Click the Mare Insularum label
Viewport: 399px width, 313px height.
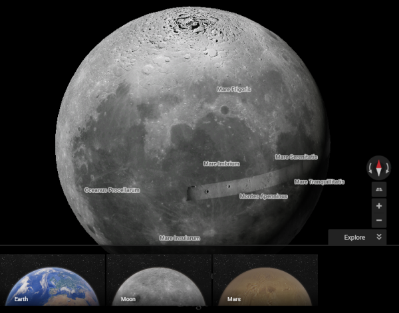[180, 237]
